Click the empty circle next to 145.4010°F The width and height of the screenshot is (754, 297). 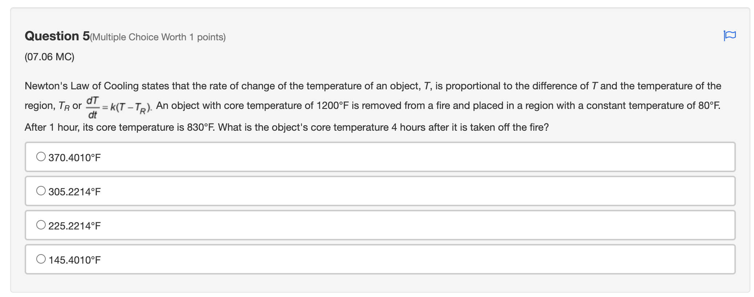point(41,259)
